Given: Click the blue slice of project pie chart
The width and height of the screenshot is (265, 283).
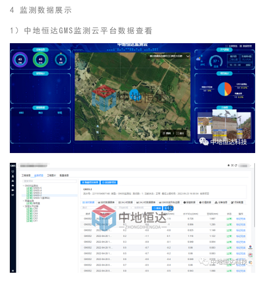Looking at the screenshot, I should click(221, 89).
